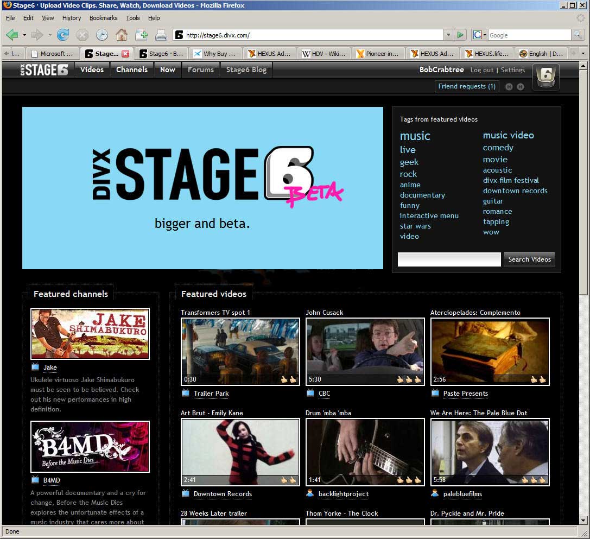This screenshot has height=539, width=590.
Task: Close the active Stage6 tab
Action: [125, 53]
